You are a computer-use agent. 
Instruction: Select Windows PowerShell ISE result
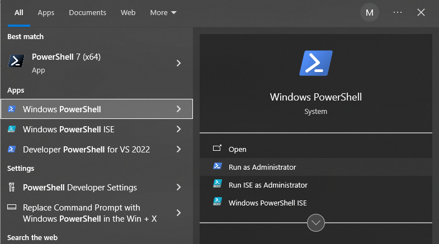click(x=97, y=129)
